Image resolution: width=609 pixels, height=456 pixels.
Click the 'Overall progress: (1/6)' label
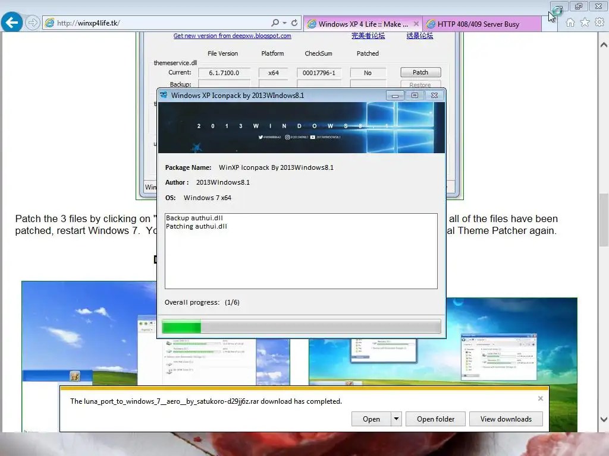point(202,302)
